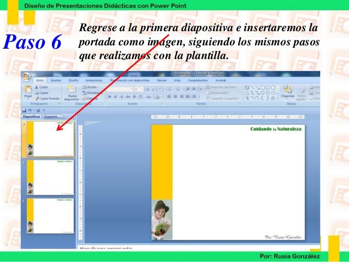Open the Acrobat tab
Viewport: 349px width, 262px height.
tap(220, 80)
